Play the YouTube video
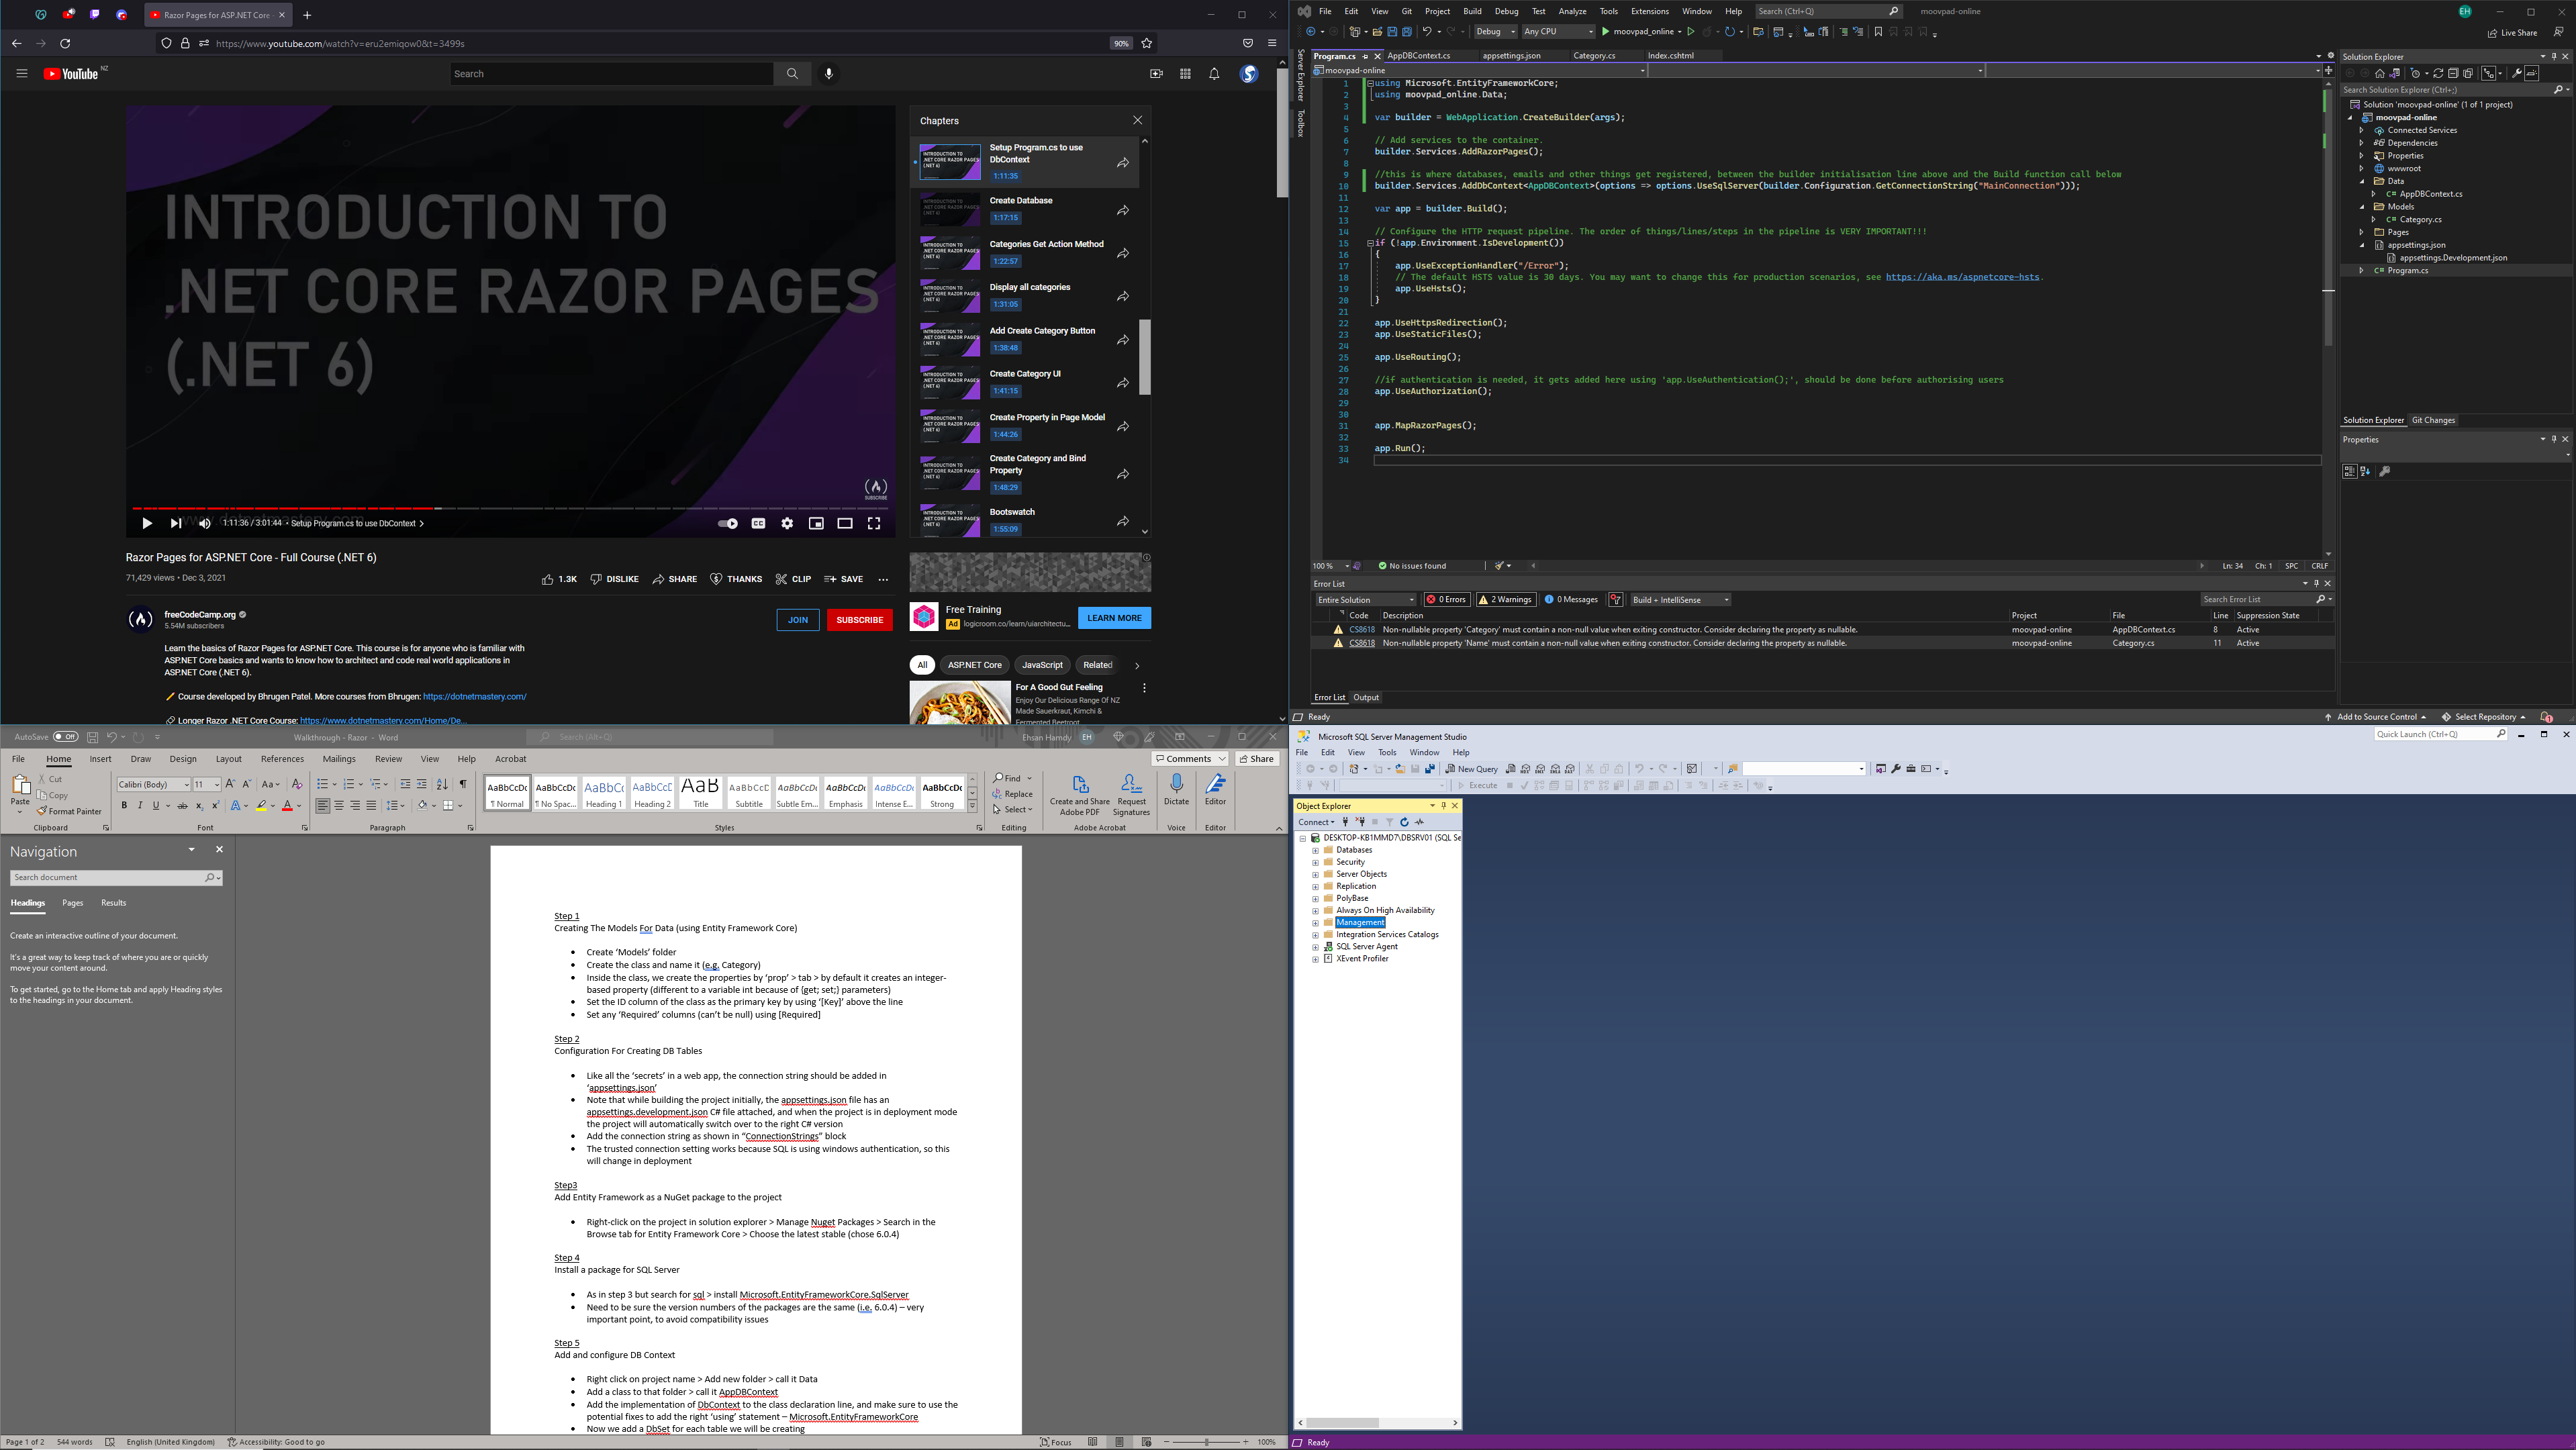This screenshot has height=1450, width=2576. [147, 523]
